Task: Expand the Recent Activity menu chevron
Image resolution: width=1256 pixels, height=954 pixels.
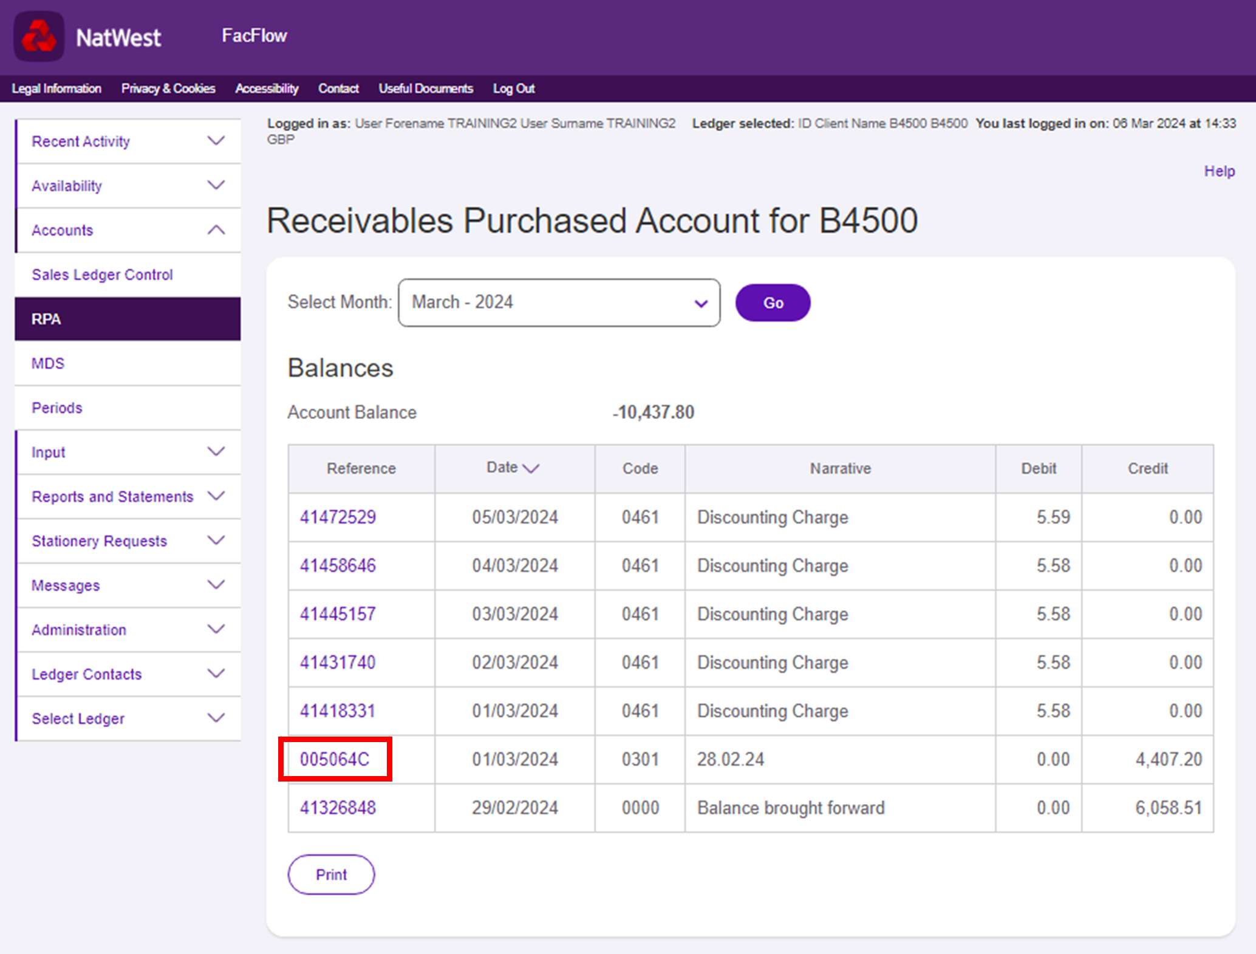Action: 216,141
